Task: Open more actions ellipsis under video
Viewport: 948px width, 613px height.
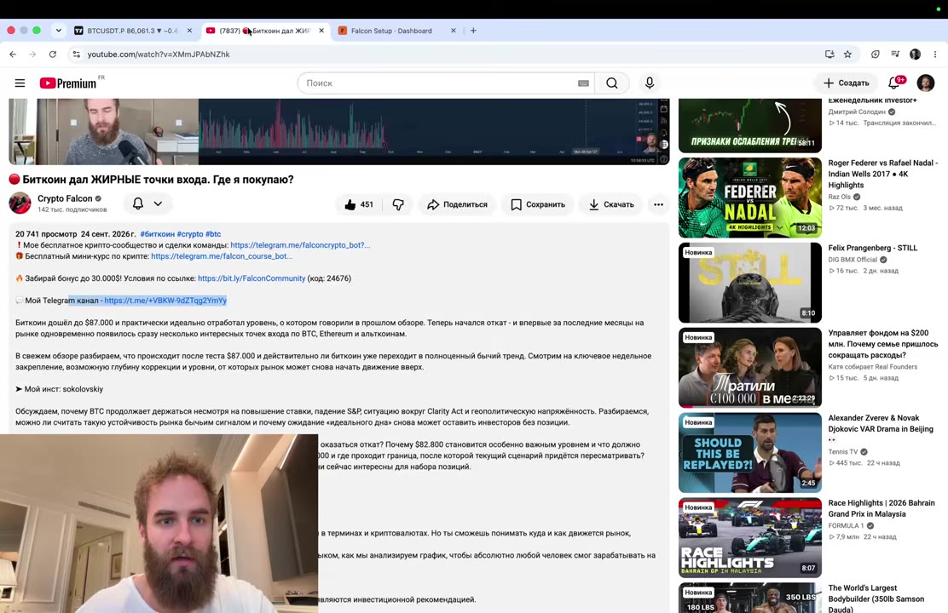Action: coord(658,204)
